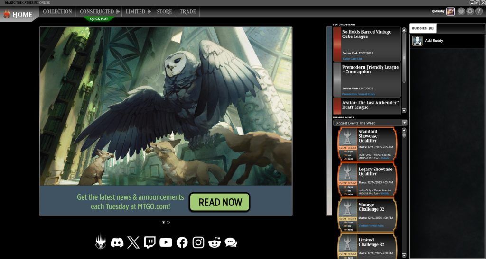Minimize the MTGO window
Screen dimensions: 486x259
click(x=472, y=3)
